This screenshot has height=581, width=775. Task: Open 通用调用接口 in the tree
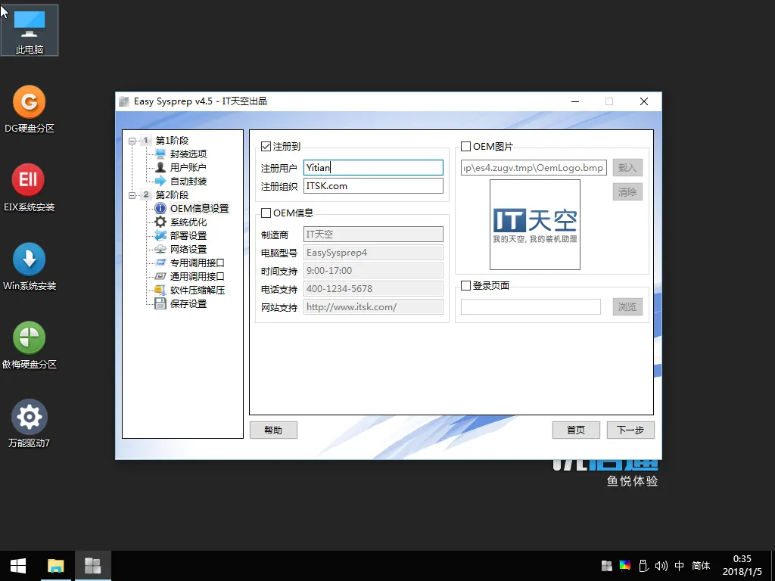[x=198, y=277]
